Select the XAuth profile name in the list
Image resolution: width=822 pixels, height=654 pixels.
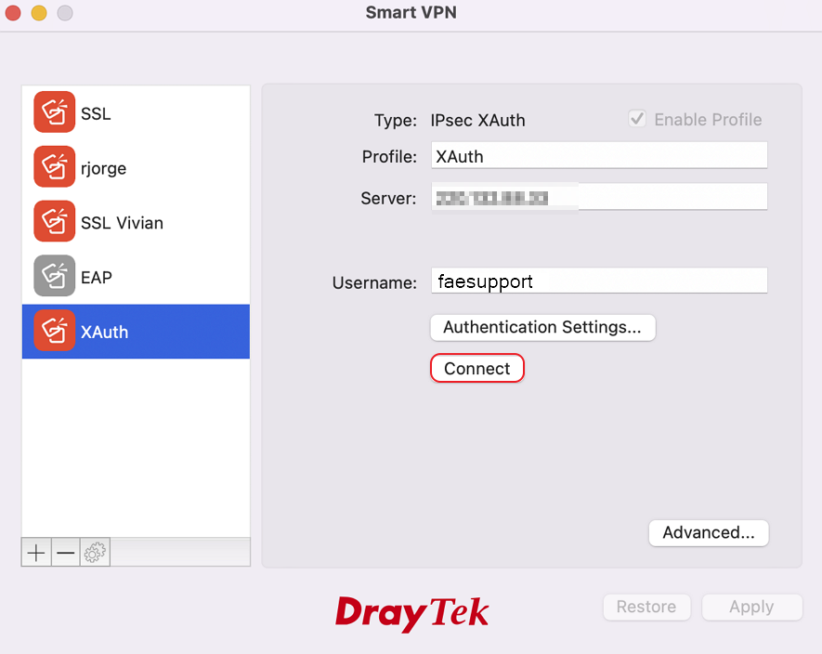pos(104,332)
